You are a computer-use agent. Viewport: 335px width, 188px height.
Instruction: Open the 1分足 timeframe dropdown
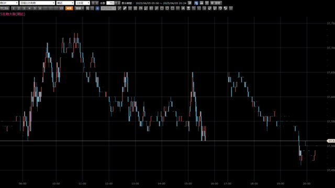pyautogui.click(x=83, y=3)
